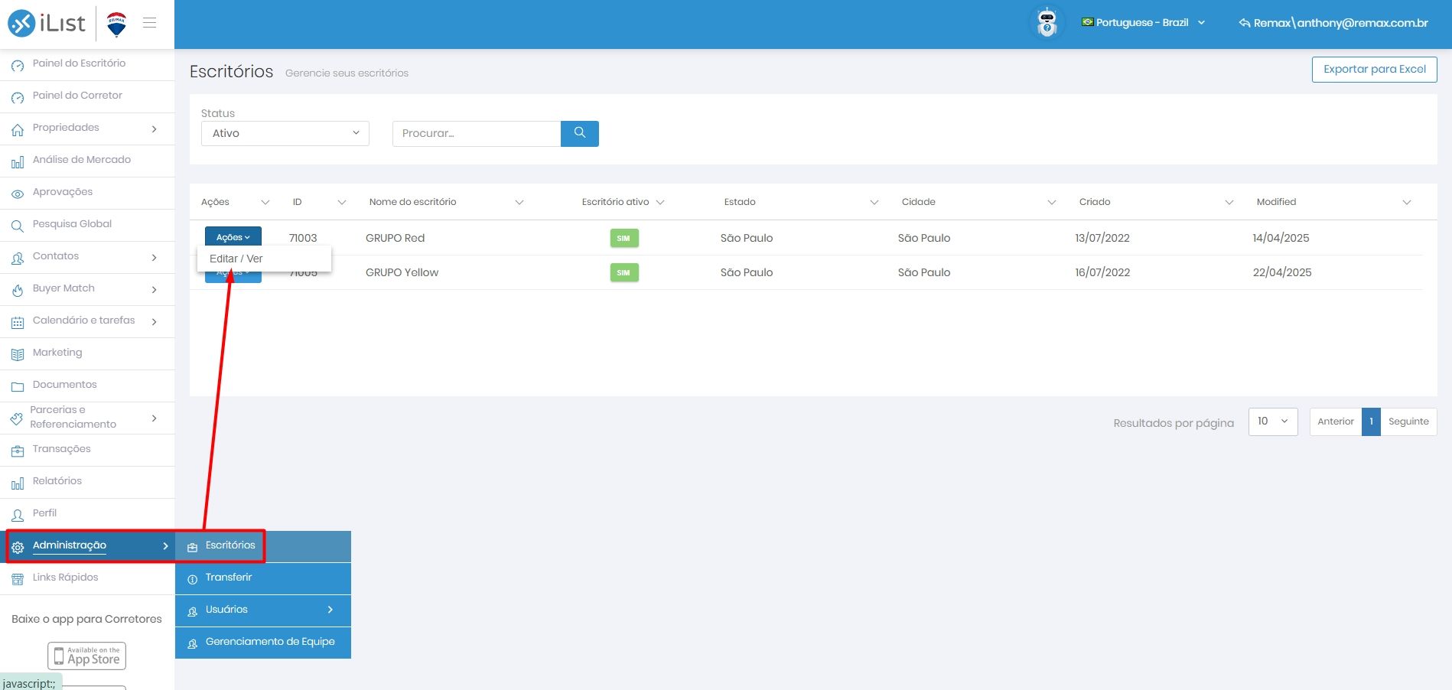Click the Gerenciamento de Equipe people icon
Image resolution: width=1452 pixels, height=690 pixels.
[192, 643]
